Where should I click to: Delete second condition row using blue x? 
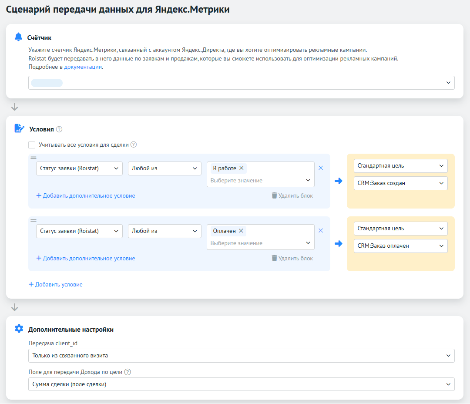pyautogui.click(x=321, y=231)
